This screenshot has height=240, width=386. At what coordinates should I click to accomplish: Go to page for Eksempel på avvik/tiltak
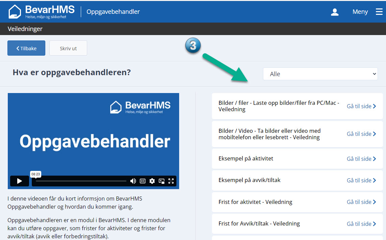361,180
